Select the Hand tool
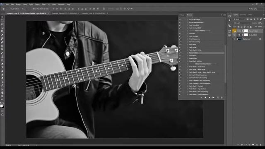The height and width of the screenshot is (149, 265). pyautogui.click(x=2, y=93)
